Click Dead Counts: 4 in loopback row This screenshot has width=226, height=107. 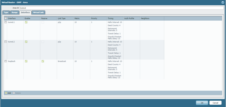click(x=114, y=65)
